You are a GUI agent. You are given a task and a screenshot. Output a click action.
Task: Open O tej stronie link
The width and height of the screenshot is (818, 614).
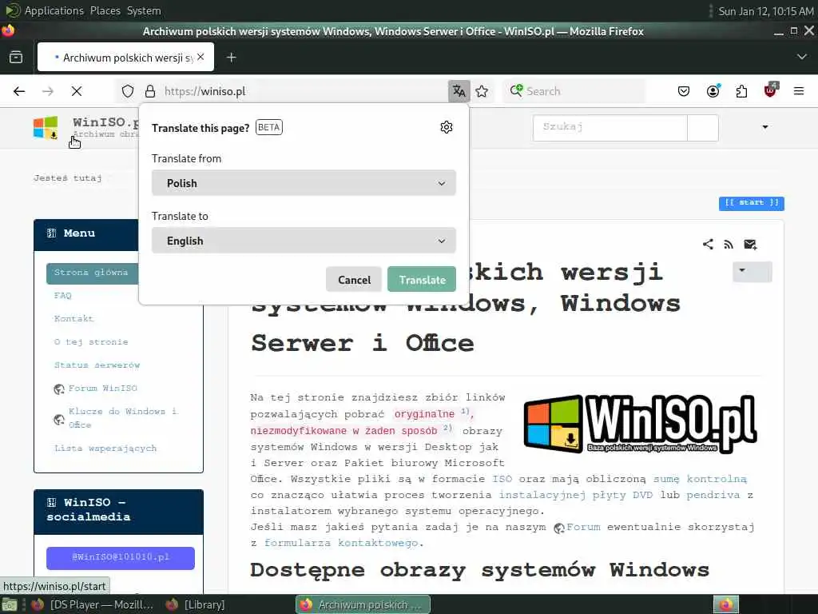(91, 342)
